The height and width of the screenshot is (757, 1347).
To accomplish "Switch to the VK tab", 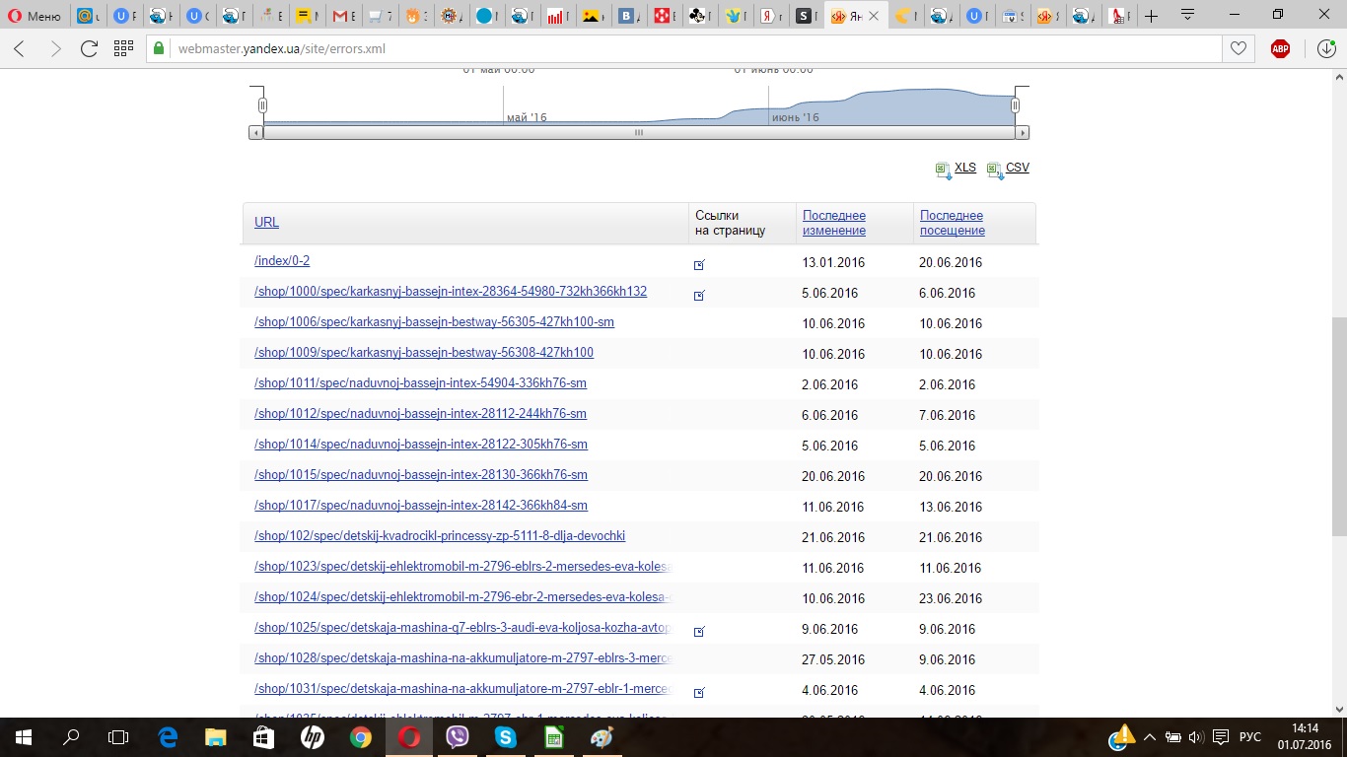I will (629, 16).
